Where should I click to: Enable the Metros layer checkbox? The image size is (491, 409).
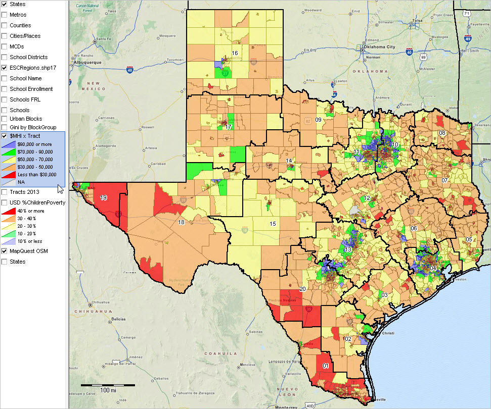5,15
